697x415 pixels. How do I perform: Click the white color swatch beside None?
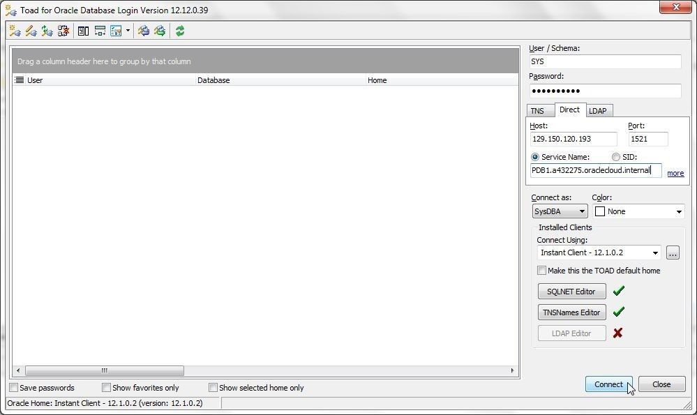click(x=599, y=211)
